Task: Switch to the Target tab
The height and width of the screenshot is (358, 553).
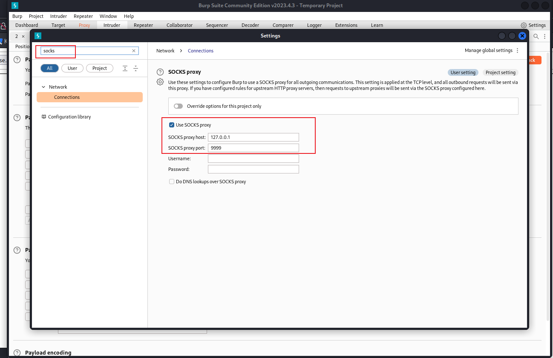Action: pyautogui.click(x=58, y=25)
